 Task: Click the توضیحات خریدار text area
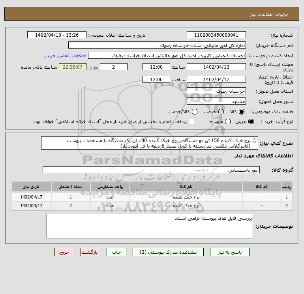pos(150,226)
